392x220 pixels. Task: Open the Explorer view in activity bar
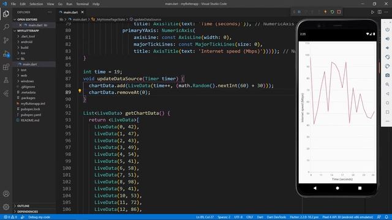(x=6, y=13)
